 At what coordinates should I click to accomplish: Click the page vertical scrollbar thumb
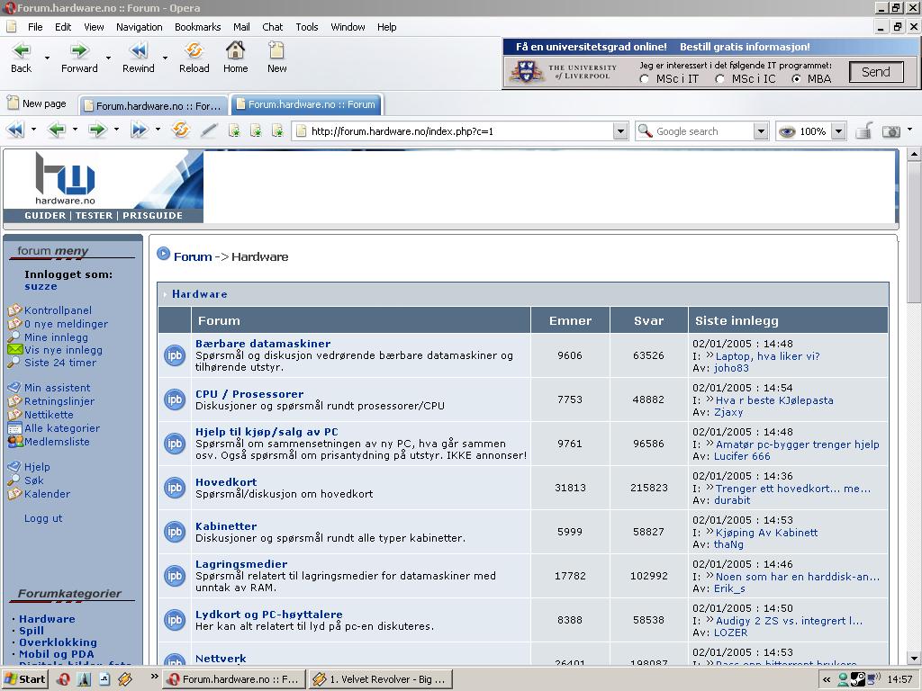point(914,234)
